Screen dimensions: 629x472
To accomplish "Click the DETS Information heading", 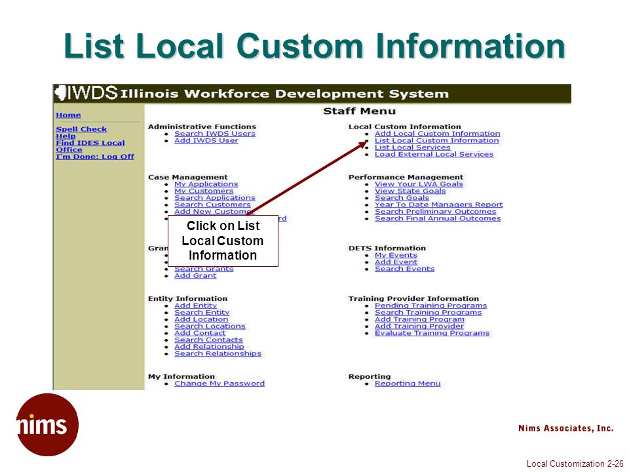I will tap(387, 248).
